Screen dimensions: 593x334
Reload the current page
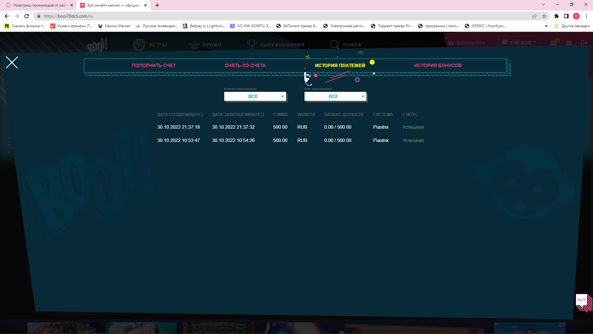point(27,16)
